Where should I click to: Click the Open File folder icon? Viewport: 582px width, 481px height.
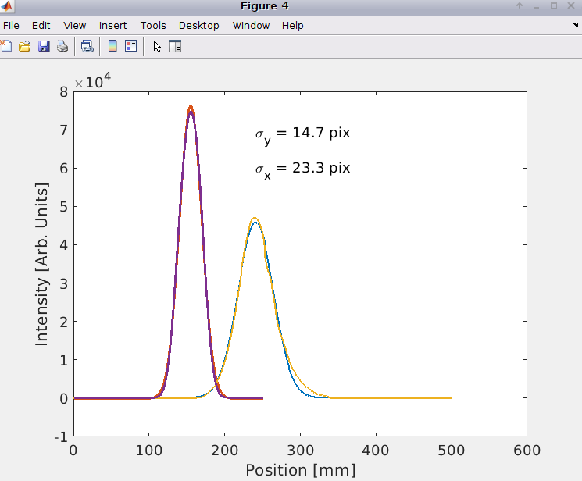tap(25, 46)
